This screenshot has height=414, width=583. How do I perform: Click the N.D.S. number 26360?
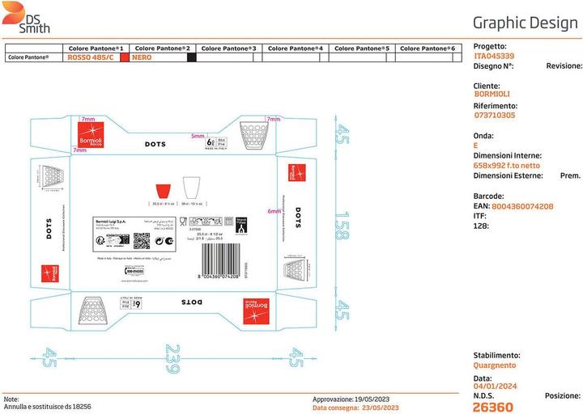pyautogui.click(x=492, y=408)
